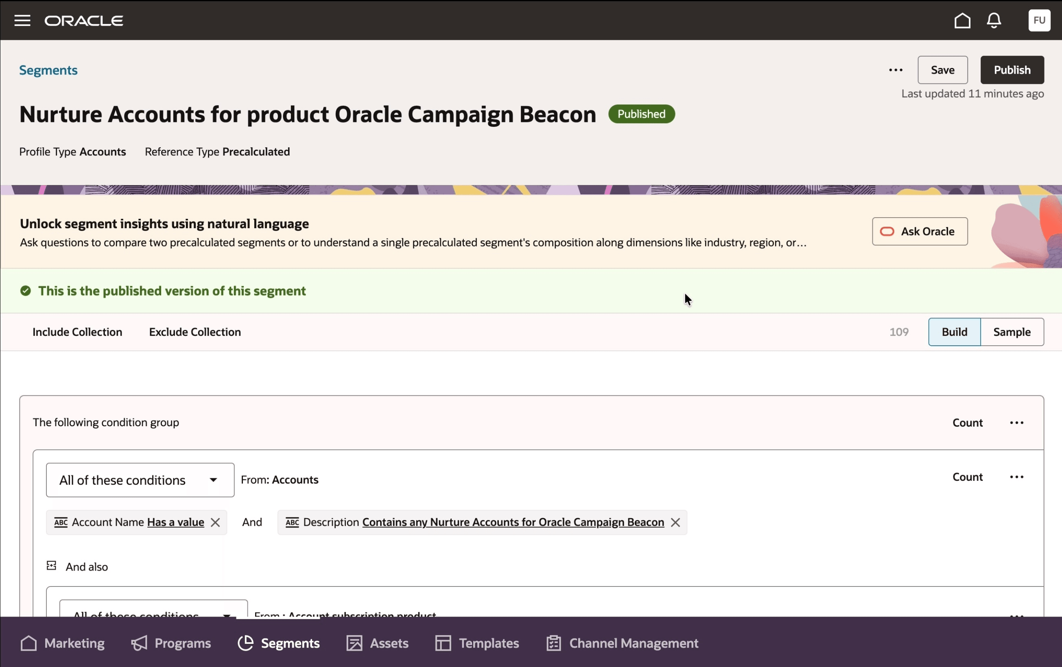Click Unlock segment insights heading

tap(164, 224)
